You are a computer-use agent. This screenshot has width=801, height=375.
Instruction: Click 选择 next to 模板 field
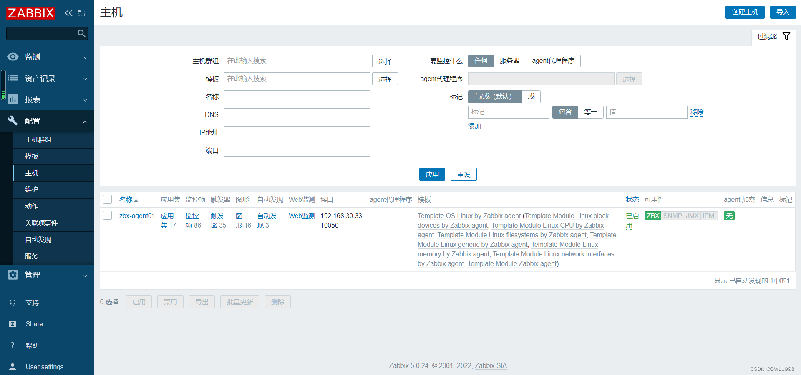[385, 79]
